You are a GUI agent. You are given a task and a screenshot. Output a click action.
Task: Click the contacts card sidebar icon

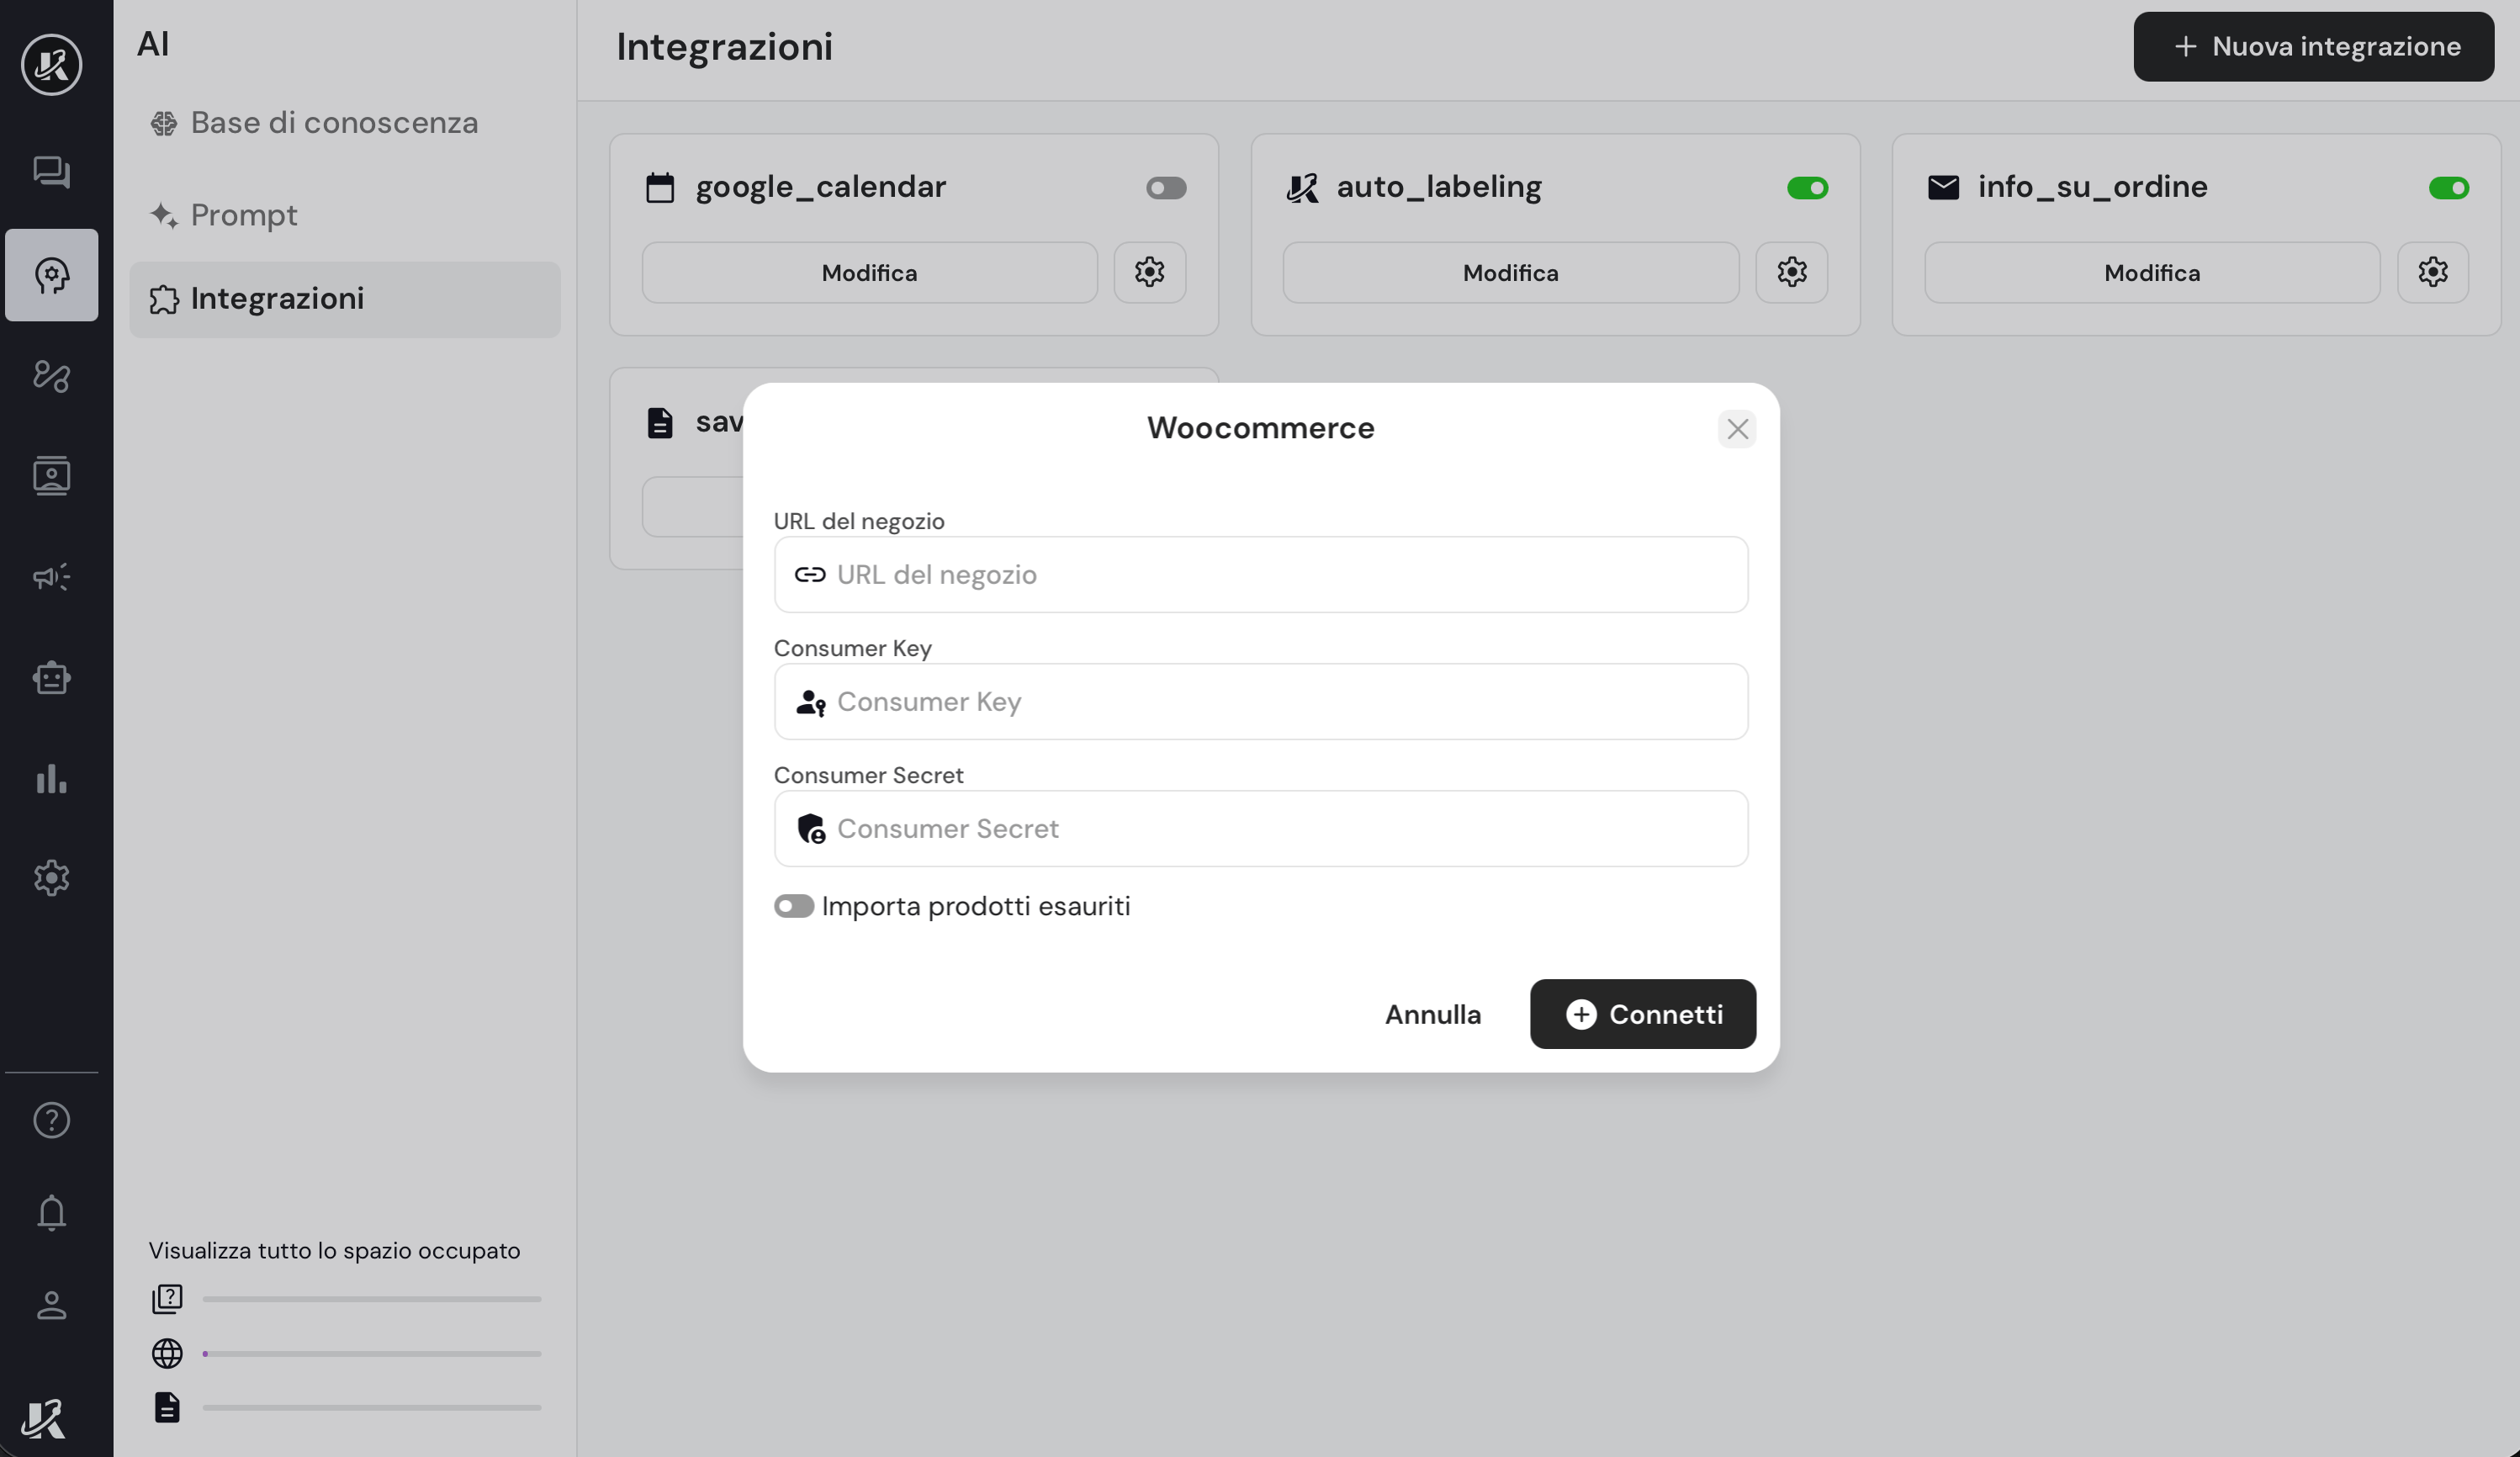51,476
